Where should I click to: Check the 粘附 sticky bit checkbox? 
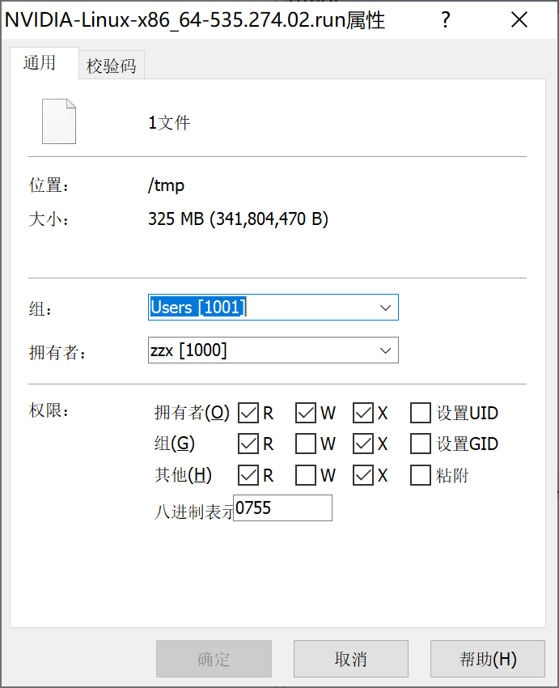pyautogui.click(x=421, y=475)
